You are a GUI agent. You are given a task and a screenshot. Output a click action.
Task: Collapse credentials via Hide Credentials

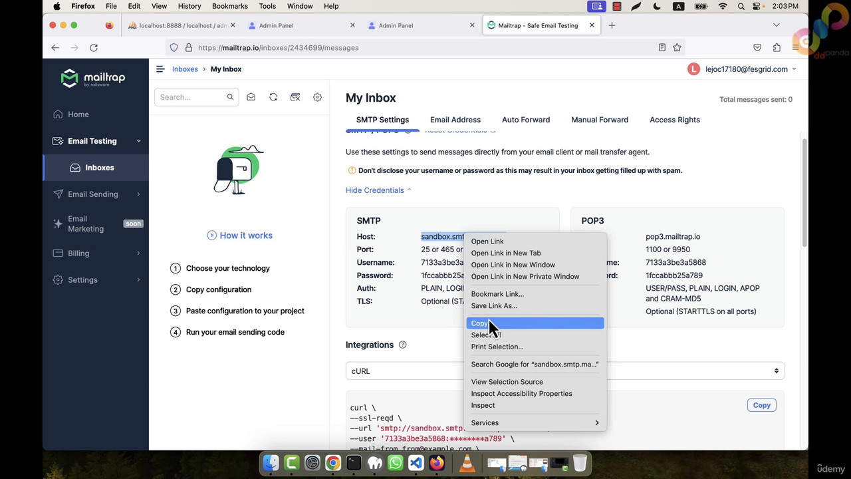378,190
